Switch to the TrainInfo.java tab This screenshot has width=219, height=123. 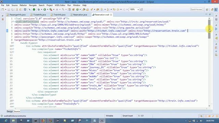[58, 15]
